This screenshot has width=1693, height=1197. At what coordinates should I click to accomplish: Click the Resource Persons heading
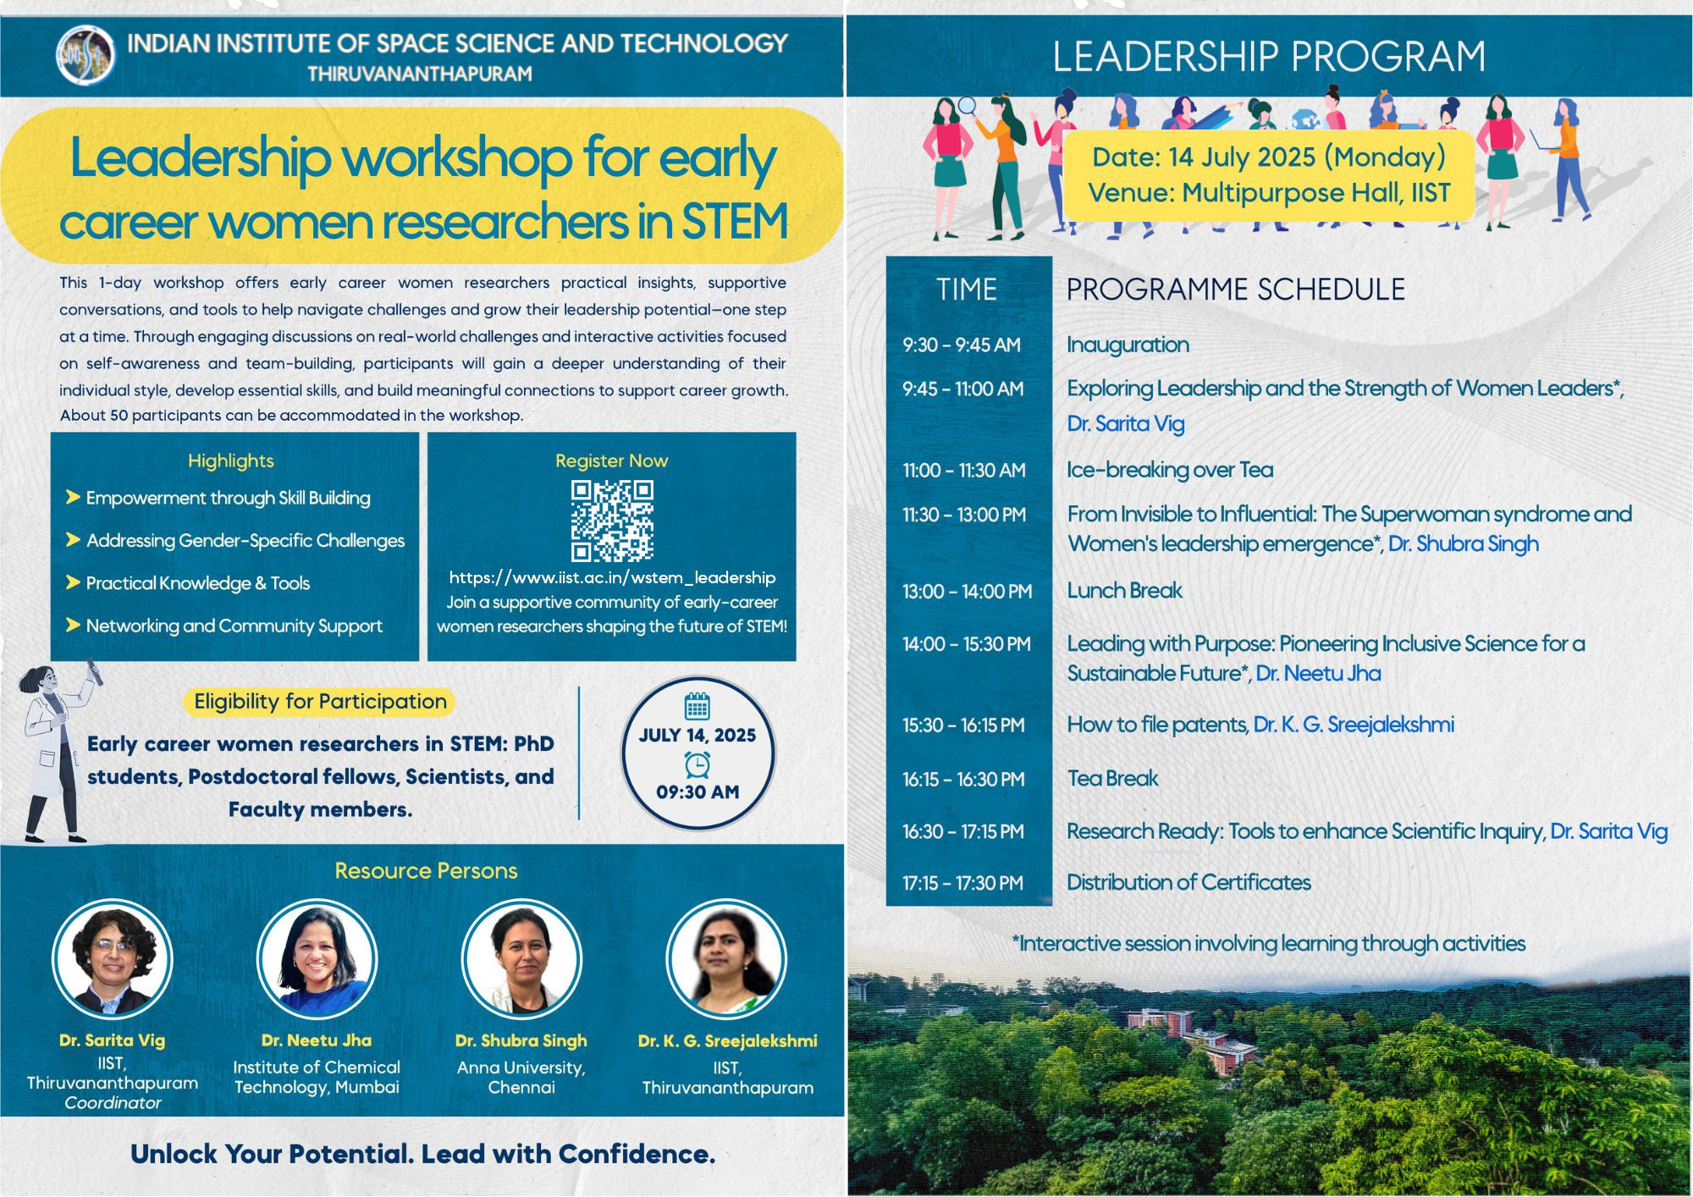(x=426, y=870)
